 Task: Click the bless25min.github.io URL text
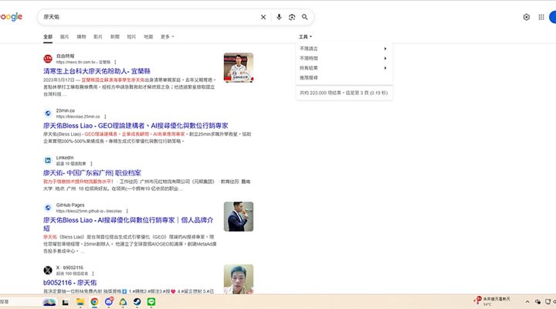coord(89,211)
